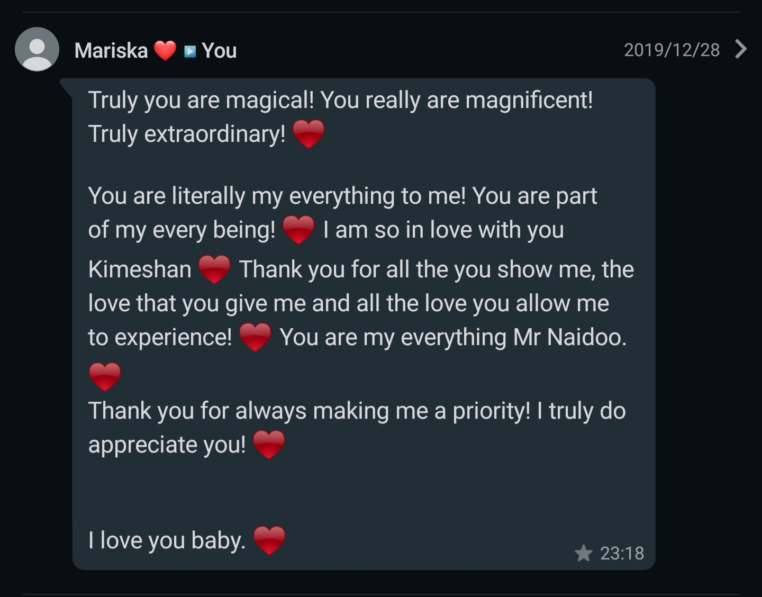Click the star icon beside 23:18

[583, 553]
